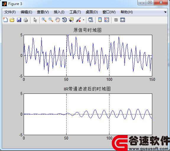The height and width of the screenshot is (151, 170).
Task: Click the Link Plot toolbar button
Action: pyautogui.click(x=91, y=20)
